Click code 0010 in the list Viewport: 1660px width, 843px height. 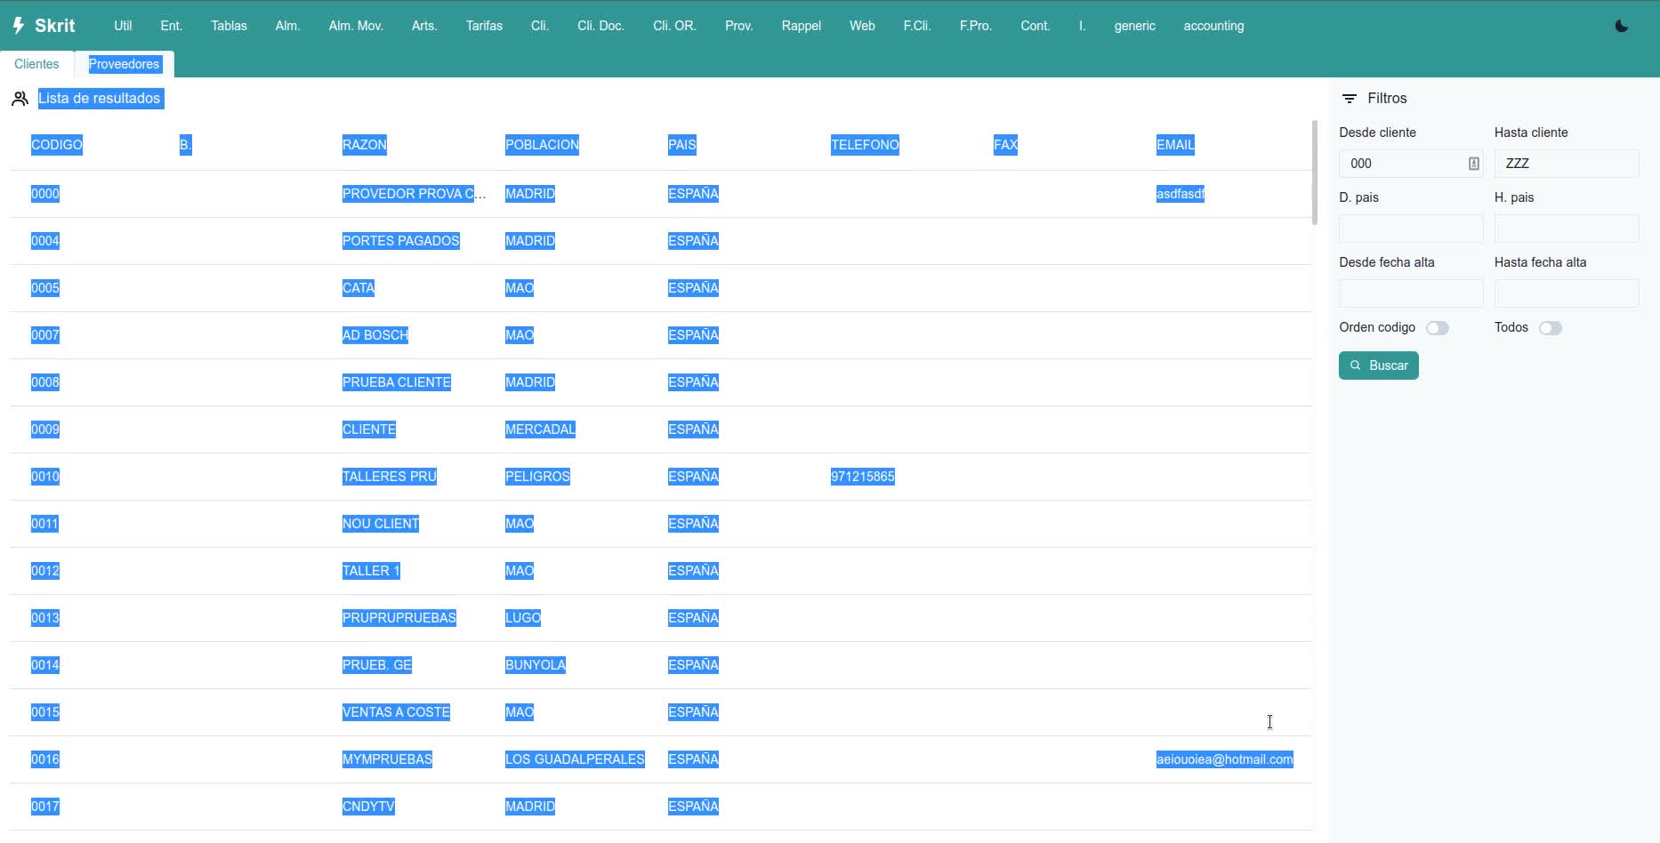[45, 477]
